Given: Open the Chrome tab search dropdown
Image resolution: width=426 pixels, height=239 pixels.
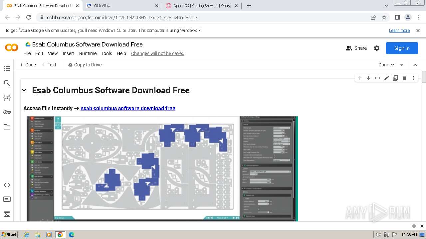Looking at the screenshot, I should coord(386,6).
